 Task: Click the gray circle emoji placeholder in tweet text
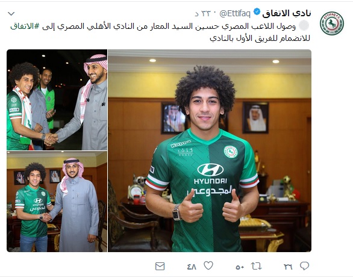pos(304,25)
